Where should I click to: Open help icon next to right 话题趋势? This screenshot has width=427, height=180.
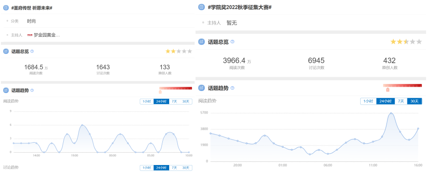(232, 88)
